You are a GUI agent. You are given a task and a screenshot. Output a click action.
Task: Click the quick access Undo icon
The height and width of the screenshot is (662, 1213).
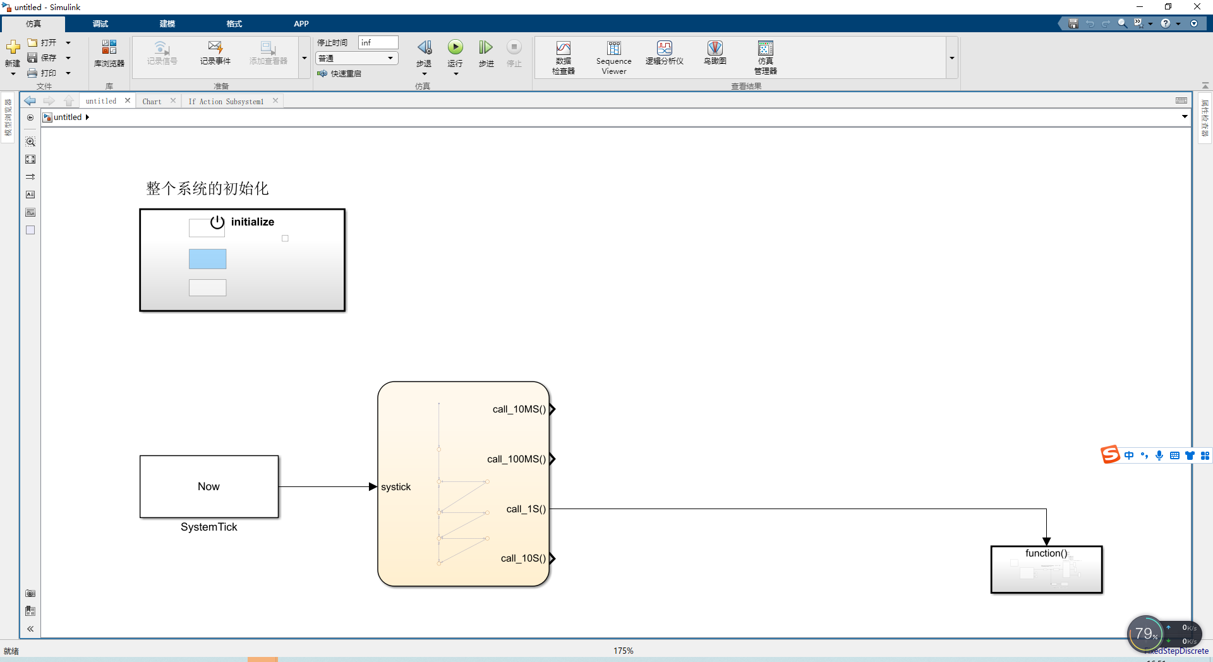[x=1090, y=23]
